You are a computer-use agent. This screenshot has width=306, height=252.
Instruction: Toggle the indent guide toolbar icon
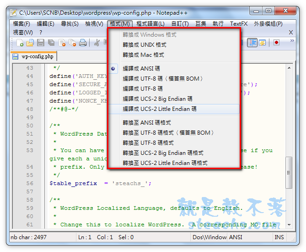point(252,43)
